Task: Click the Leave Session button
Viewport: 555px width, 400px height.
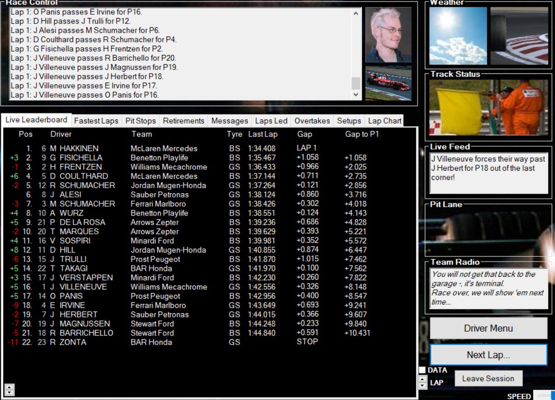Action: pyautogui.click(x=488, y=378)
